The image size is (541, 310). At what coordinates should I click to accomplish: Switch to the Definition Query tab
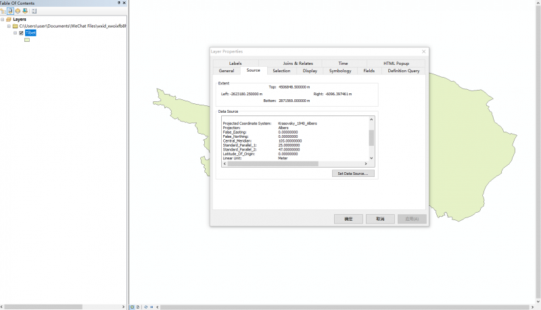coord(403,70)
